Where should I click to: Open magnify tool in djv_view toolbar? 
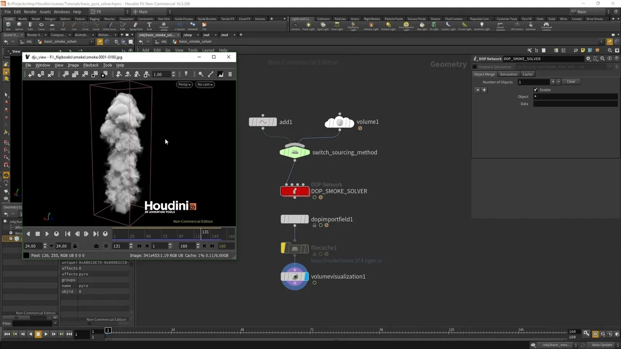point(201,74)
